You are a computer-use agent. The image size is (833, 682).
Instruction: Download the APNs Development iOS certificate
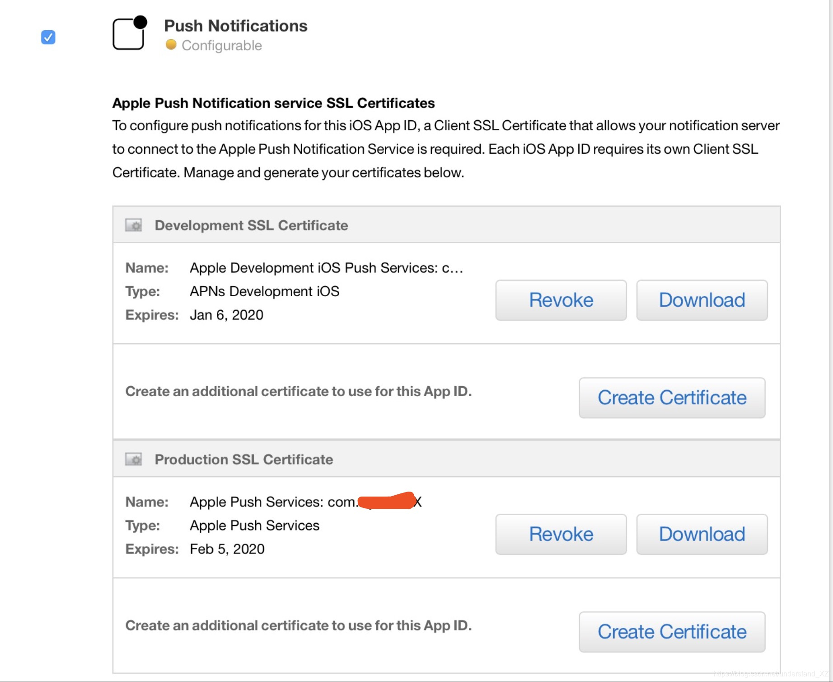click(702, 300)
